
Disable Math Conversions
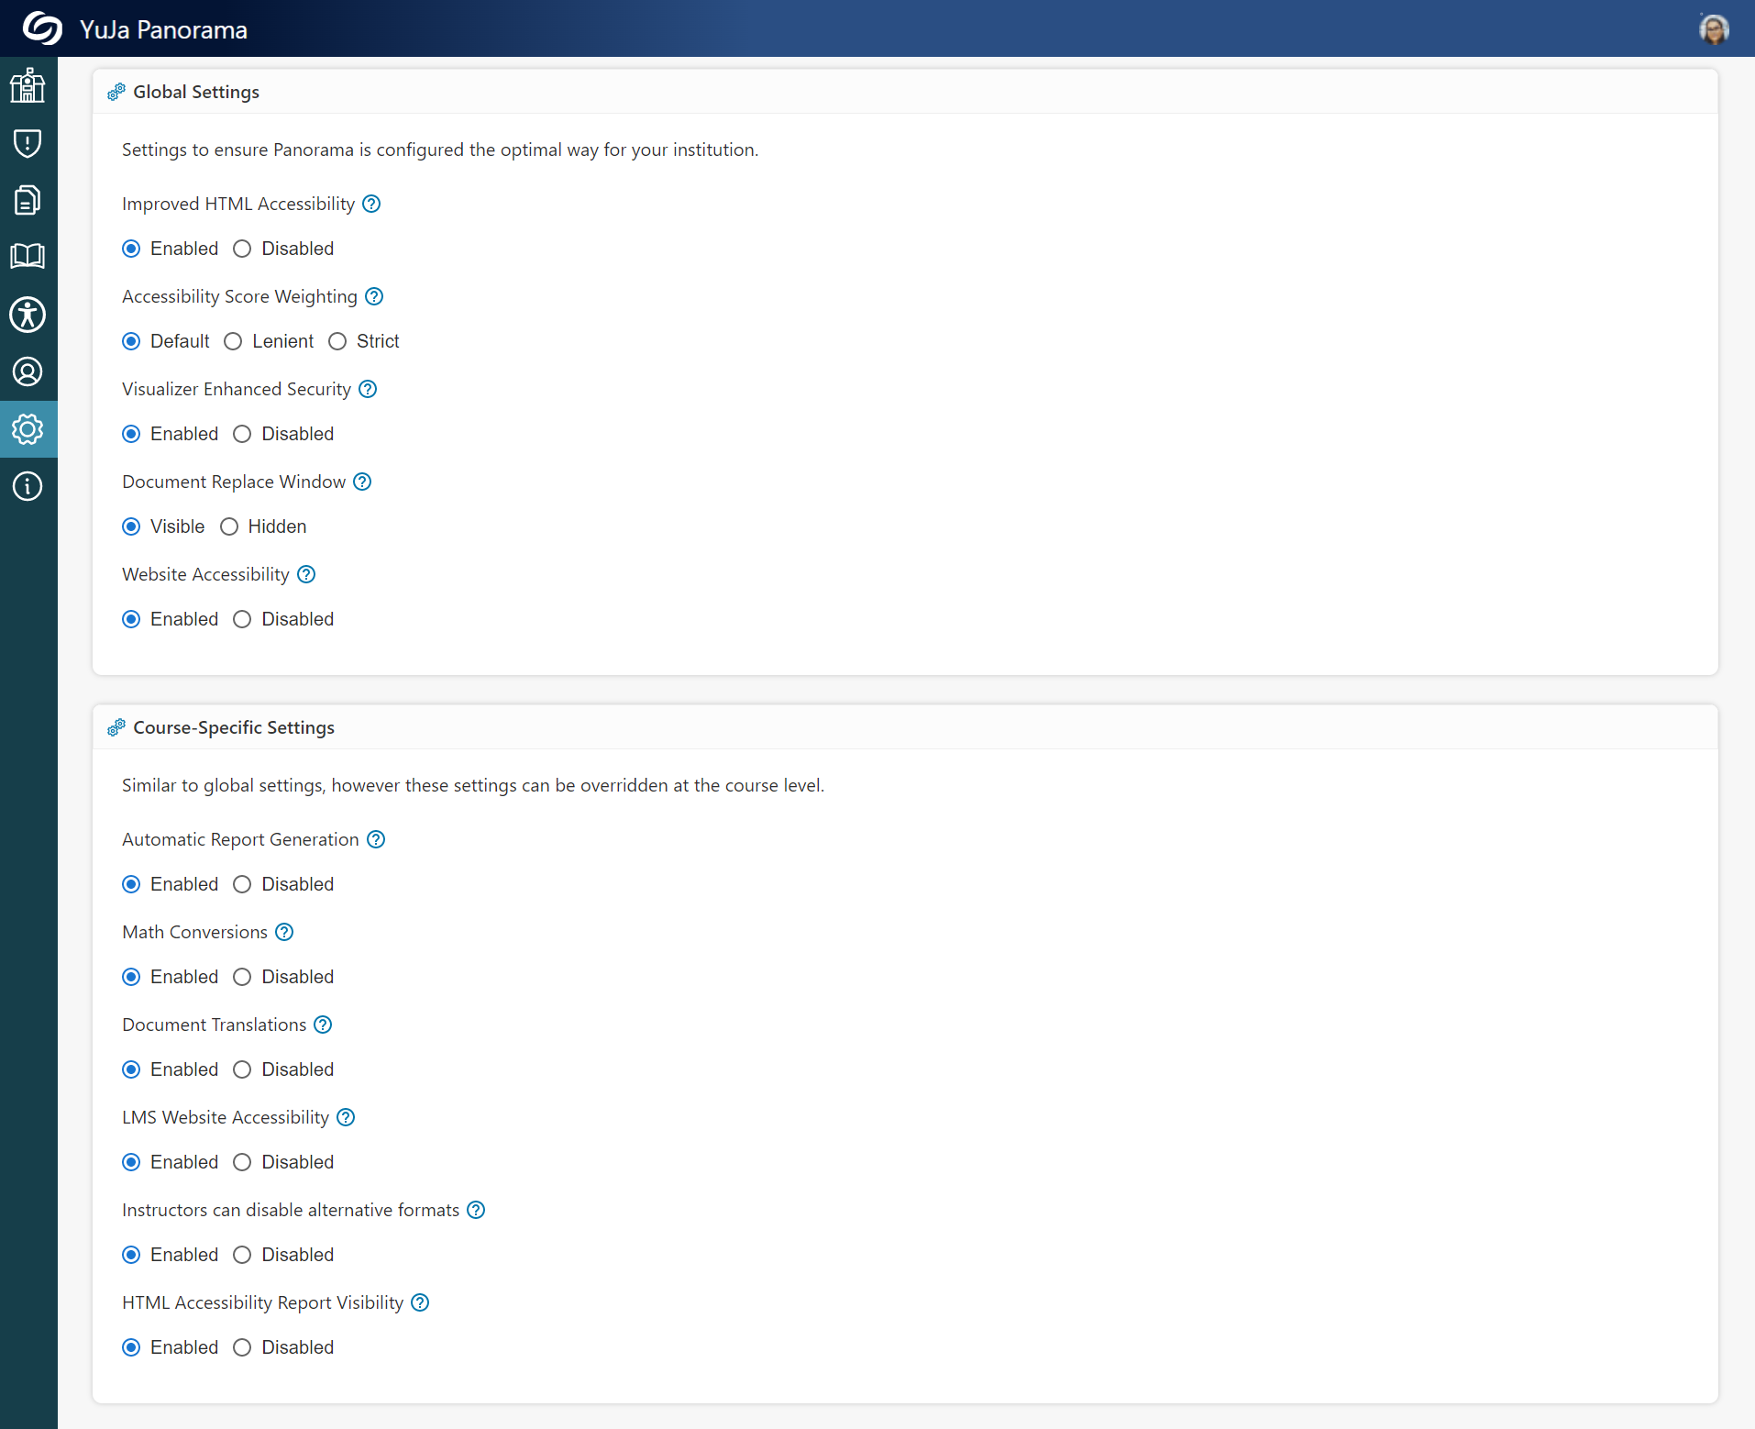point(242,977)
